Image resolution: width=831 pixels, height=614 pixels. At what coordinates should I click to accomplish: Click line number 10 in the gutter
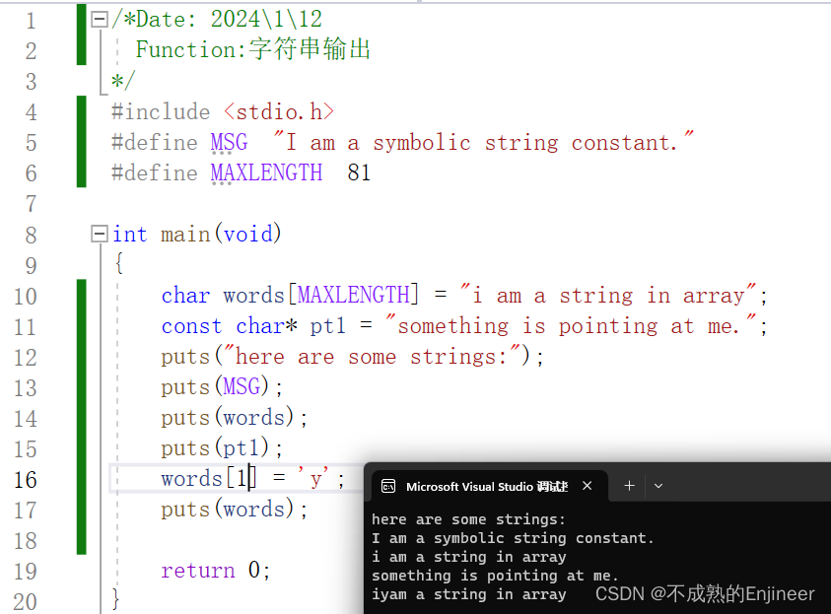(x=25, y=297)
